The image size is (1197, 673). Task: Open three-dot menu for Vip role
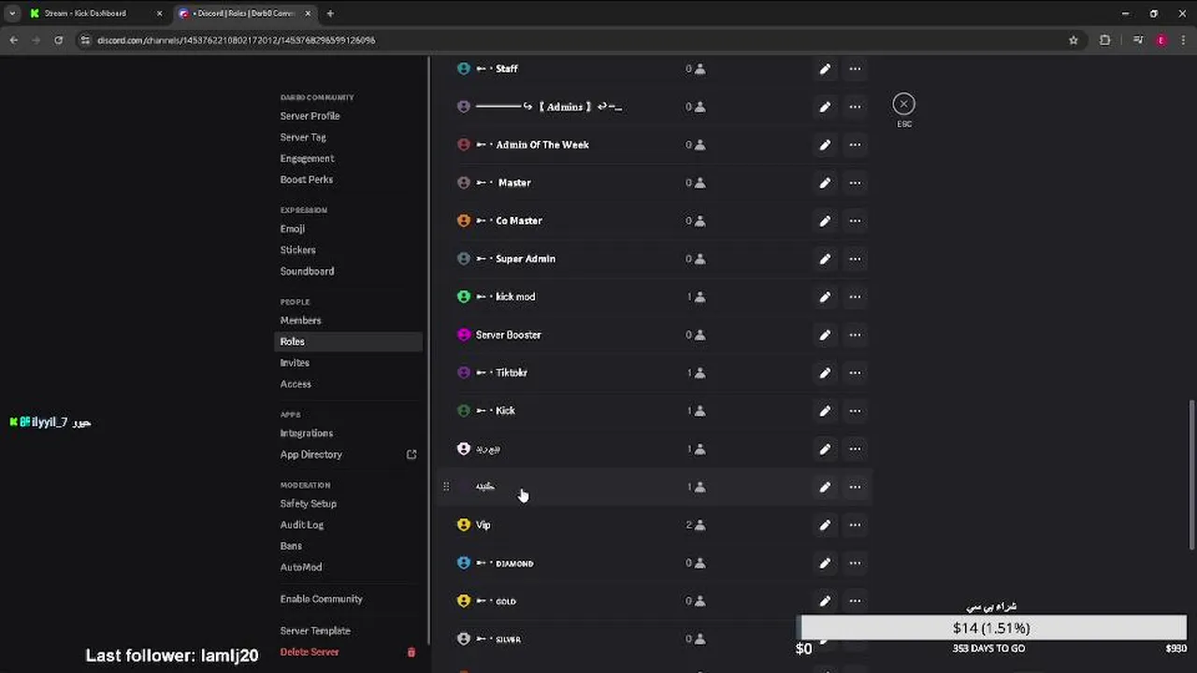click(855, 525)
